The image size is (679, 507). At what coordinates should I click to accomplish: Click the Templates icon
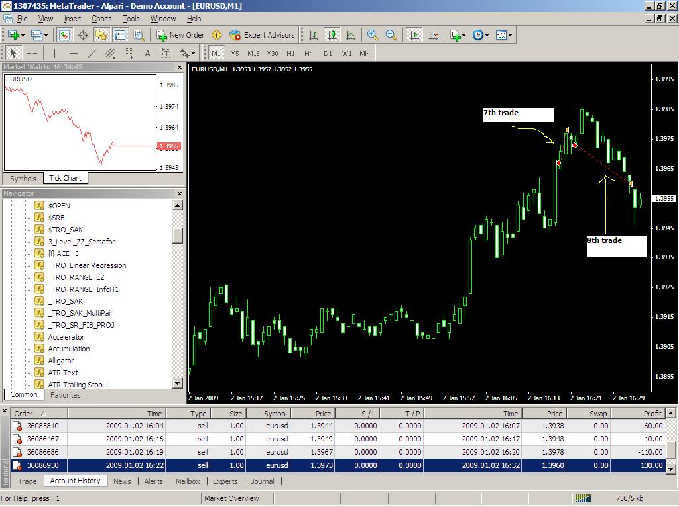pyautogui.click(x=501, y=36)
